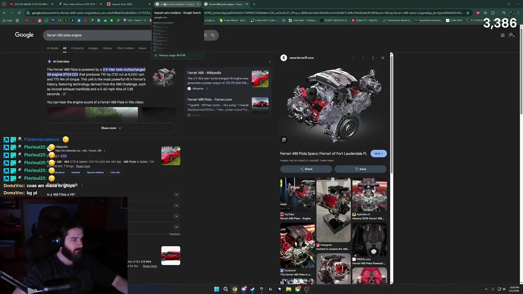Screen dimensions: 523x294
Task: Open Chrome three-dot menu
Action: coord(518,13)
